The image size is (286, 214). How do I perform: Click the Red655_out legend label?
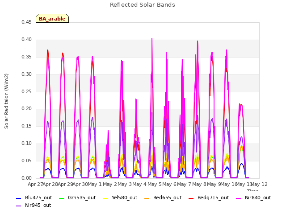tap(167, 198)
